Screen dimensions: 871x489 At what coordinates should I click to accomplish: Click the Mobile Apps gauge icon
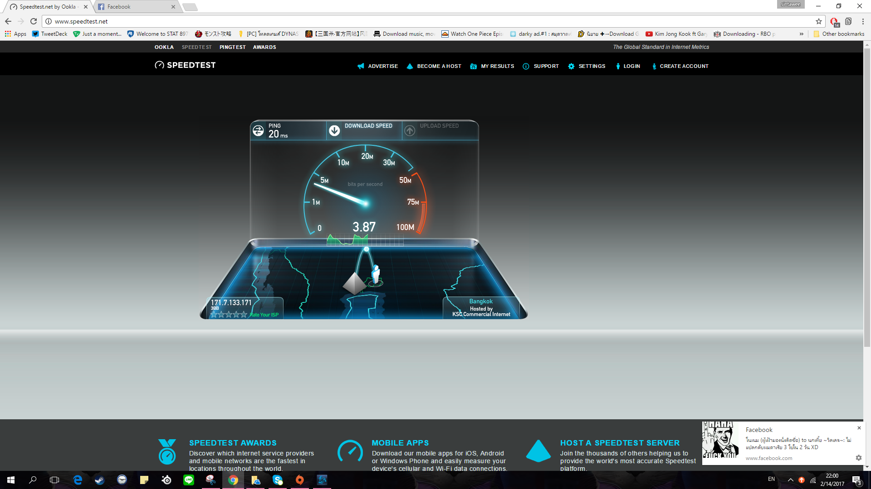[x=350, y=451]
